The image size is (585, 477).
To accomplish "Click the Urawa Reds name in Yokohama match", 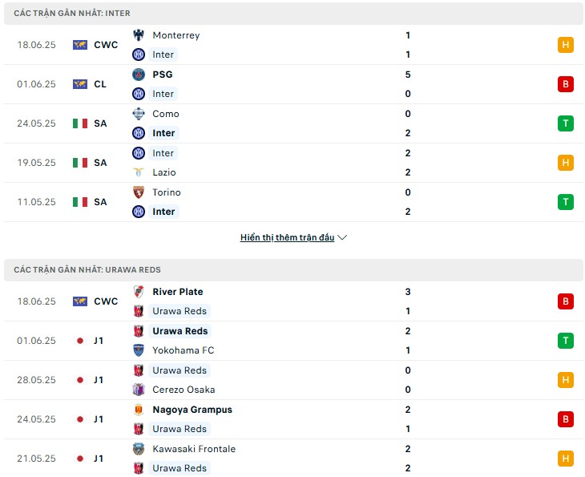I will (180, 330).
